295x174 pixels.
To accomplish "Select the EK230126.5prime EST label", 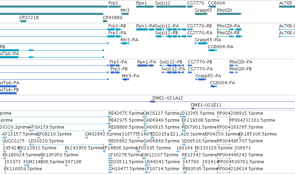I will click(x=214, y=148).
